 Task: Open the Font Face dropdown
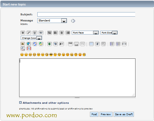(x=85, y=33)
